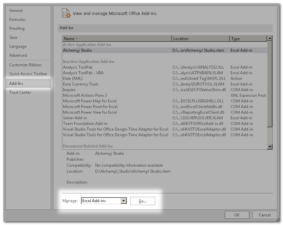The image size is (283, 225).
Task: Sort list by the Location column header
Action: pyautogui.click(x=200, y=39)
